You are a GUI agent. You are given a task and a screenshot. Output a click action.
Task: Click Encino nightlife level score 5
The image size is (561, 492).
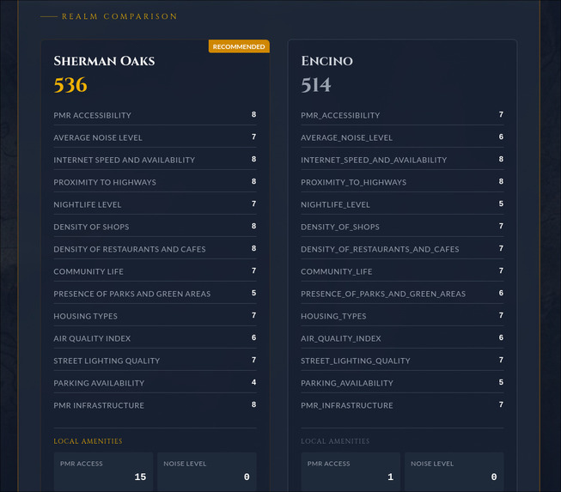[501, 203]
